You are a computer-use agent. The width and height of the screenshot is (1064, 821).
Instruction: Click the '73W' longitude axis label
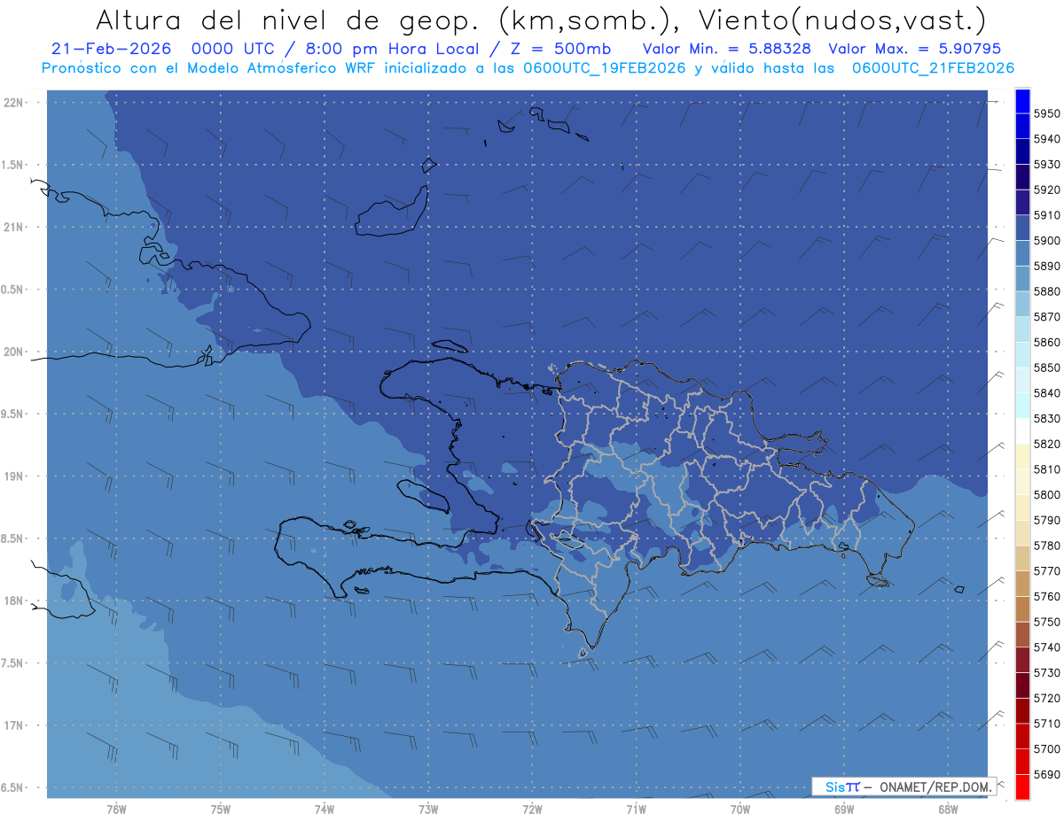[427, 809]
